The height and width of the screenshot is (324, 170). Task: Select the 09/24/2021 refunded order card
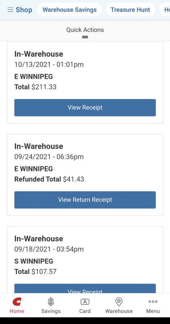tap(85, 175)
